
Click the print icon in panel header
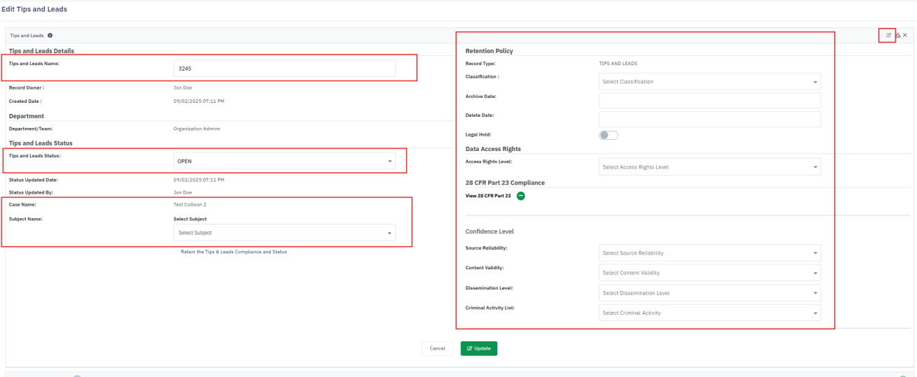[x=897, y=35]
